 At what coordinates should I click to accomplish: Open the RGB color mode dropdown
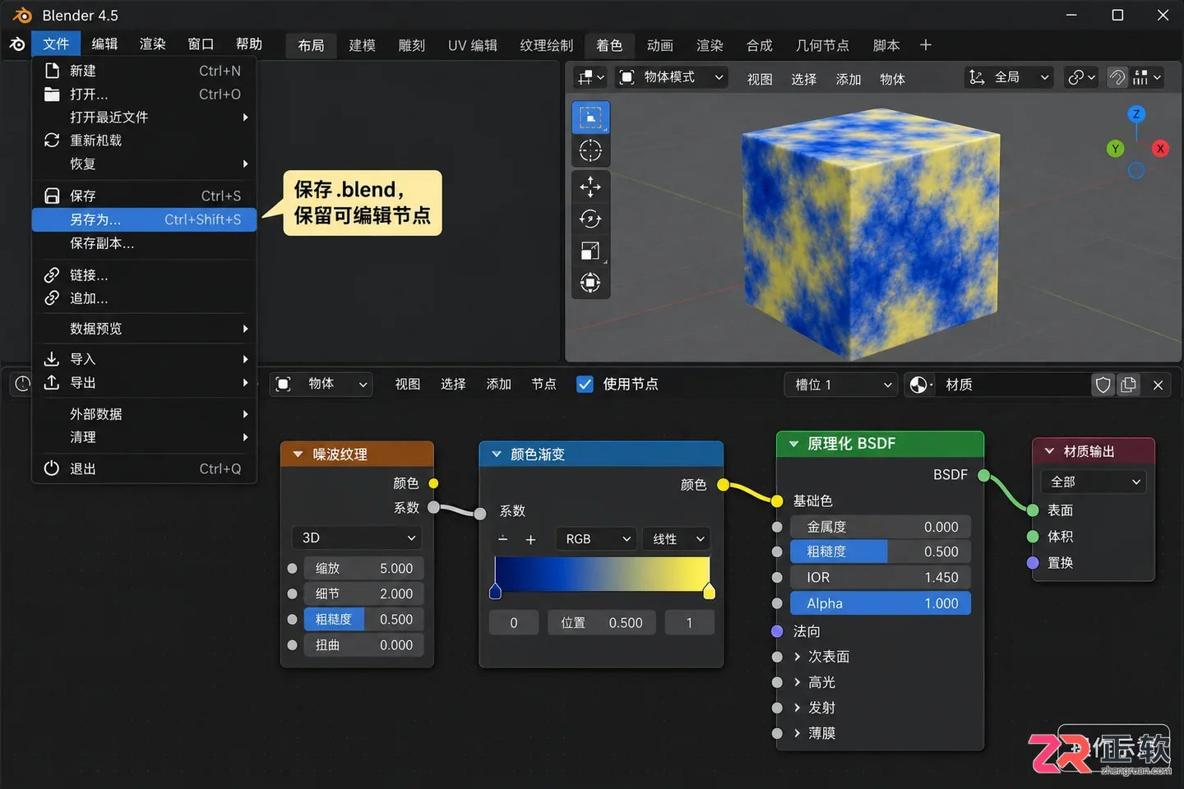click(596, 539)
